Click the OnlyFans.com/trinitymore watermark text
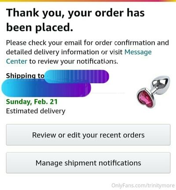This screenshot has height=190, width=176. 143,185
